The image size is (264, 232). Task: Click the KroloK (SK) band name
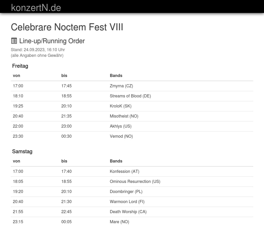tap(120, 106)
